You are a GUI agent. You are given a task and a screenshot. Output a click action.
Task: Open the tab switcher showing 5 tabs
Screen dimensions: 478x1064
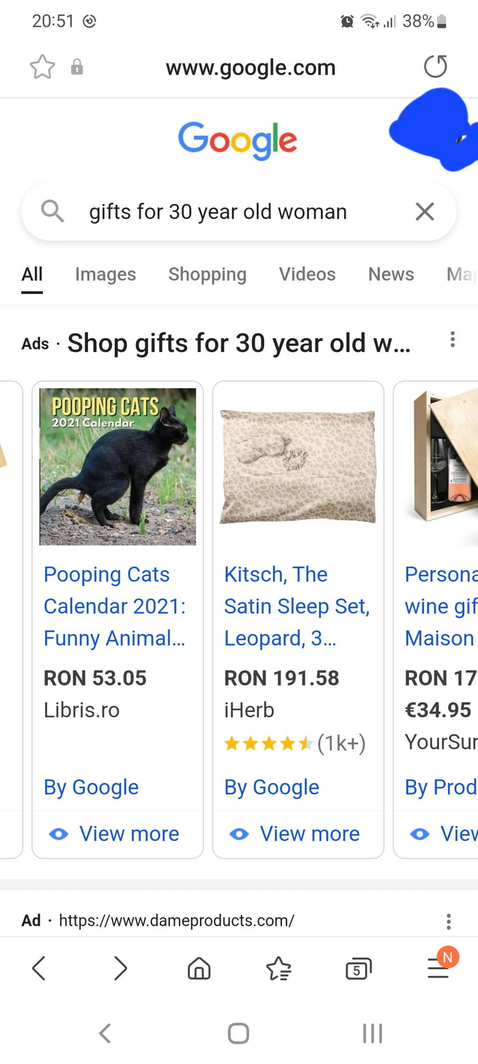(358, 968)
